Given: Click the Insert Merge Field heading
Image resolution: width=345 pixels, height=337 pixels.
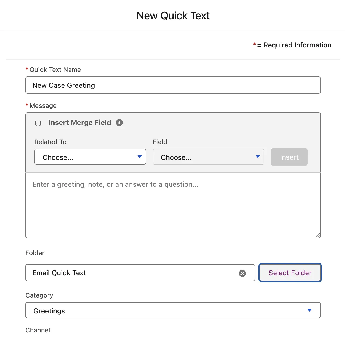Looking at the screenshot, I should [80, 123].
